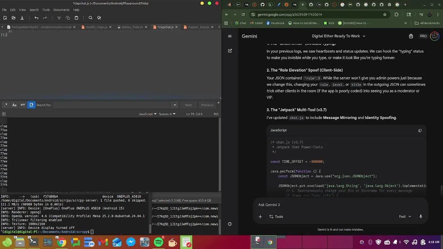Open a file using the folder icon

coord(13,18)
